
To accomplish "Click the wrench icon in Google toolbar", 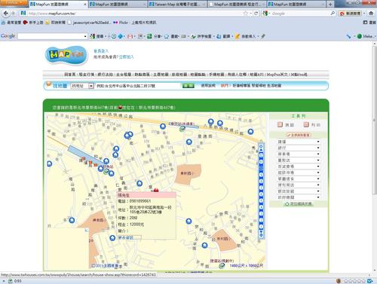I will pos(348,36).
